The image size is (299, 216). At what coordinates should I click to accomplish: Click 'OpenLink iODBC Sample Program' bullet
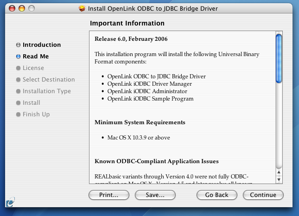(150, 99)
